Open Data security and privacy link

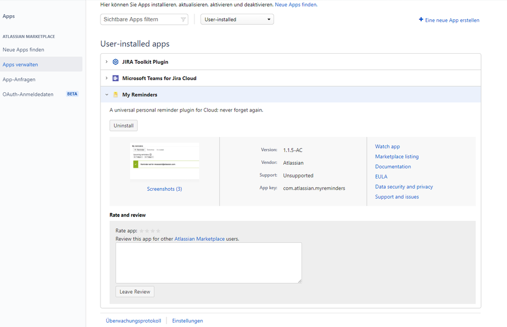[404, 187]
